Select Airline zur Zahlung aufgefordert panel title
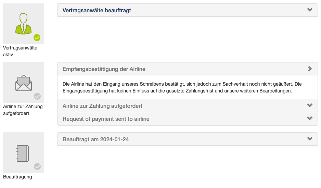 pos(102,106)
